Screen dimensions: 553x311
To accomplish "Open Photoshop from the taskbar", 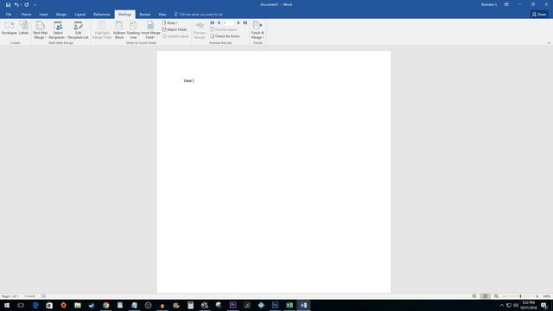I will (x=275, y=305).
